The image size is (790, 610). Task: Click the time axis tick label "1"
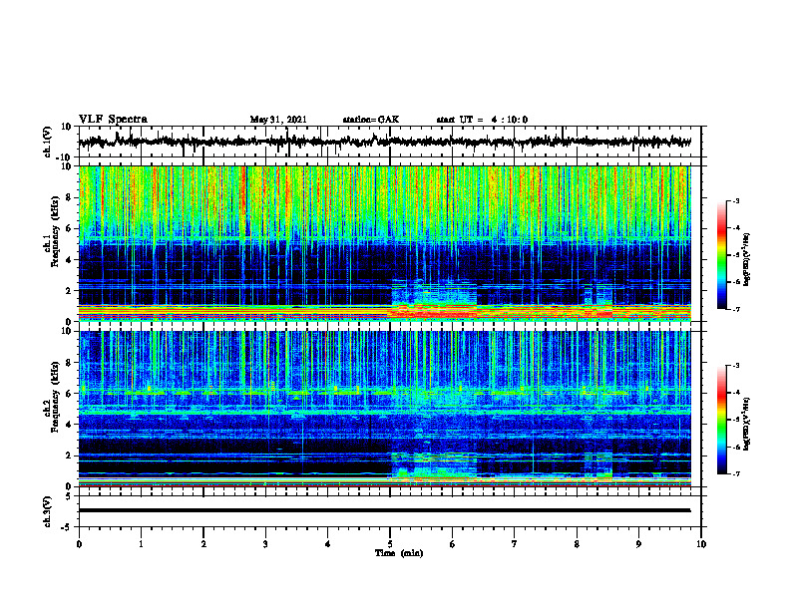pyautogui.click(x=141, y=544)
